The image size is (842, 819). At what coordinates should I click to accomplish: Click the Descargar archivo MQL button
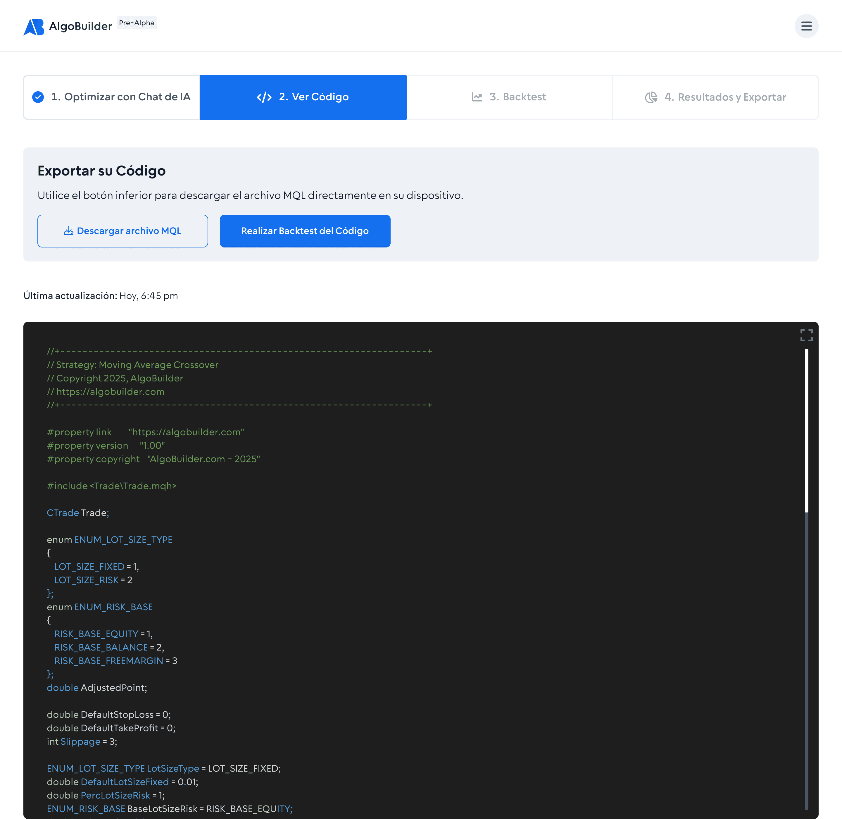click(122, 231)
